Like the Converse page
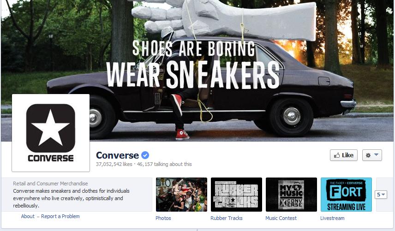Image resolution: width=395 pixels, height=231 pixels. [344, 155]
